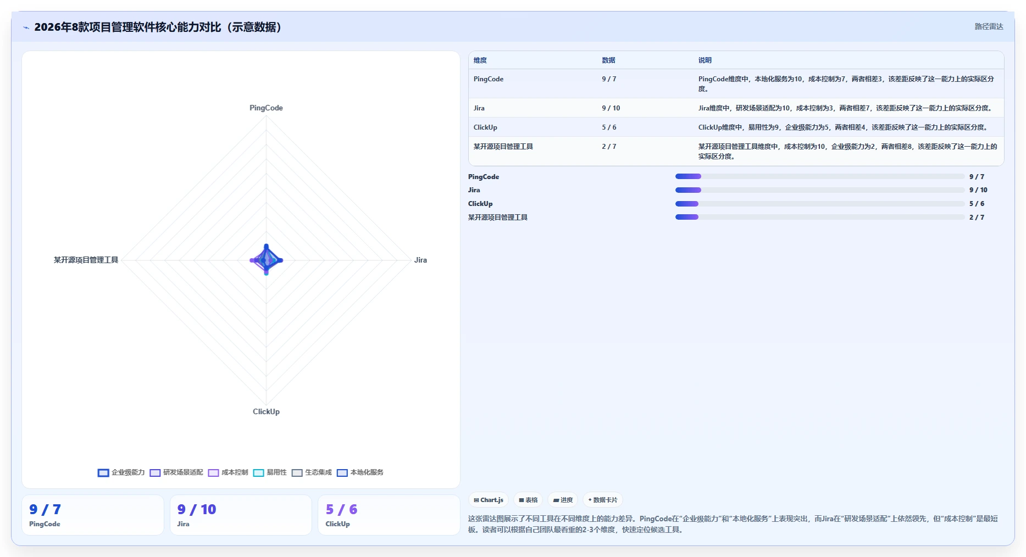Click the 9 / 10 value in the table
The width and height of the screenshot is (1026, 557).
[x=611, y=108]
